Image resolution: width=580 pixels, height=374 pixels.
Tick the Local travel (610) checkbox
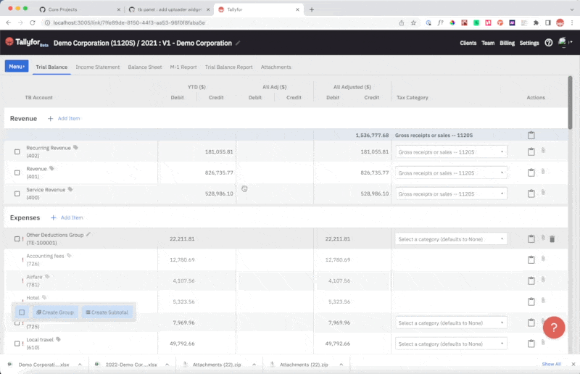(17, 344)
